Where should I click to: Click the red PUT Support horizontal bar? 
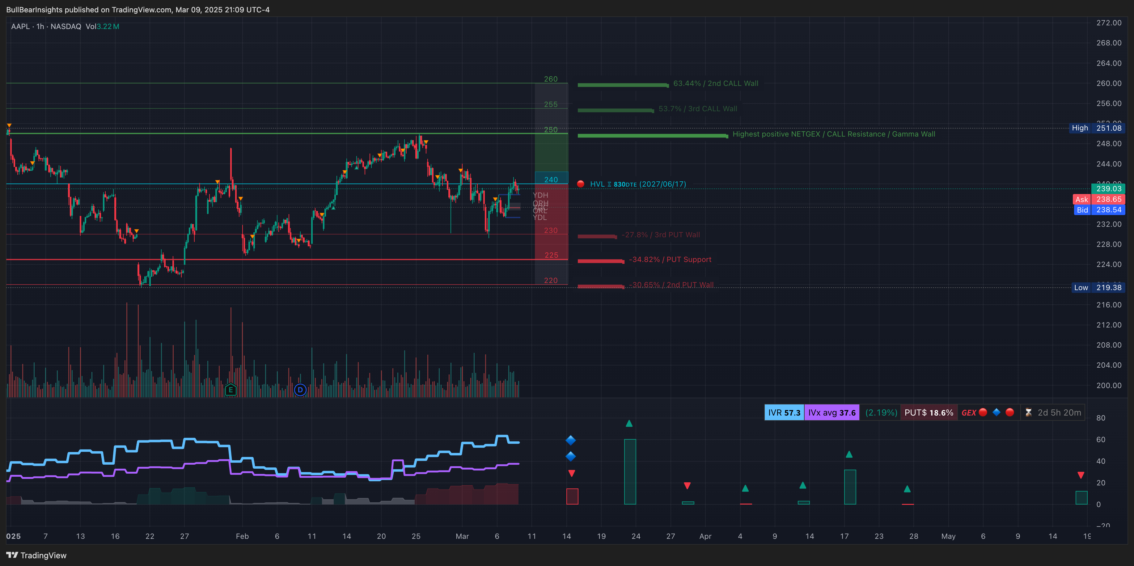click(x=601, y=261)
